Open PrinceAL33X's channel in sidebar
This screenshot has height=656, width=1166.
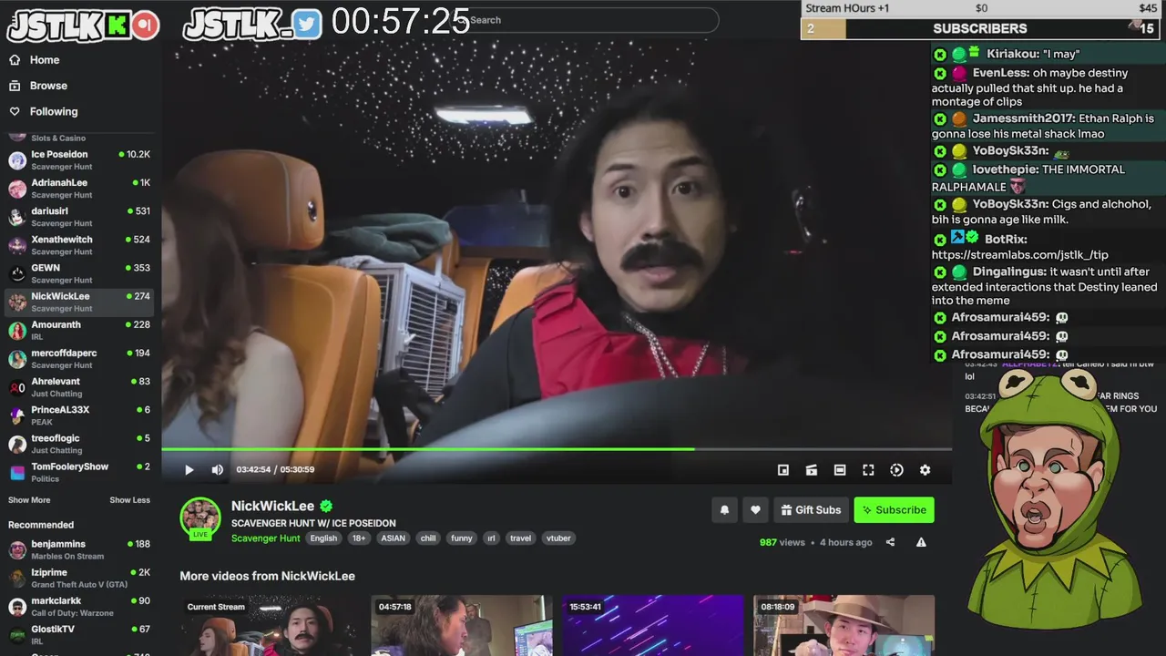(x=79, y=415)
